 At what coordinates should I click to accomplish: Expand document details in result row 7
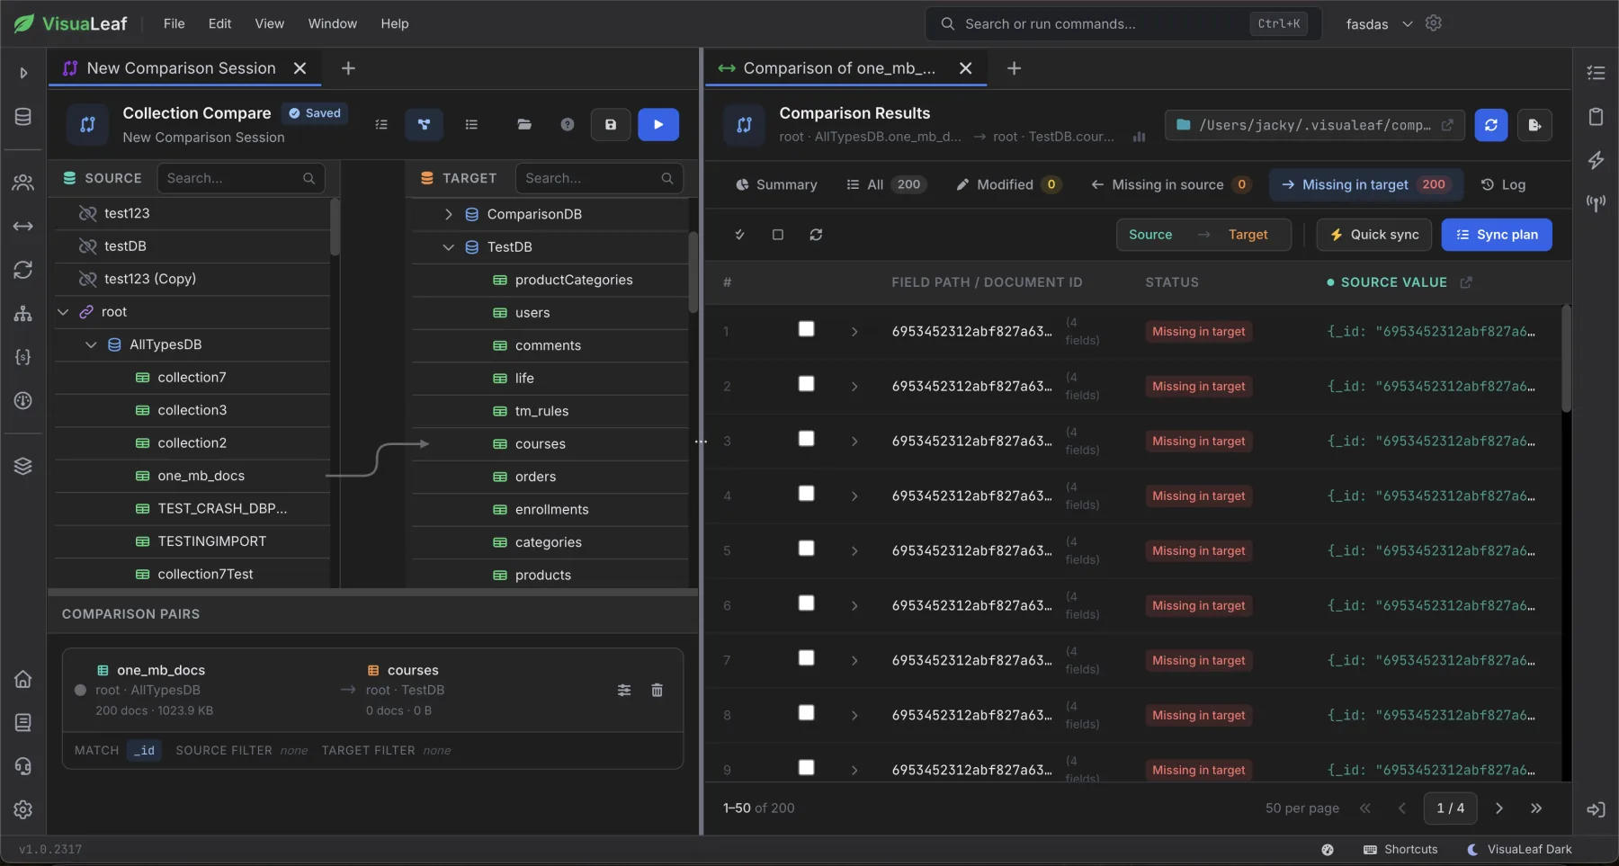pyautogui.click(x=854, y=661)
